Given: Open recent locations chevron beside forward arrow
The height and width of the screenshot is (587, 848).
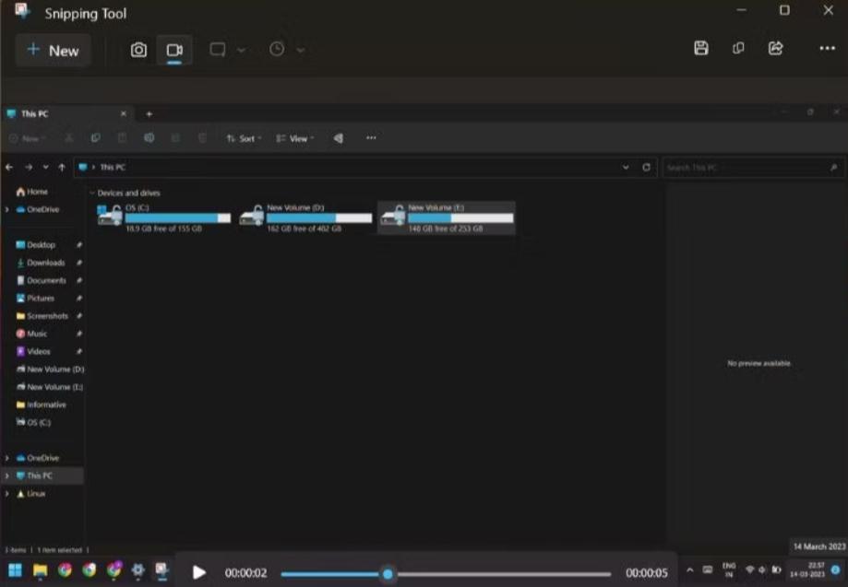Looking at the screenshot, I should [45, 168].
